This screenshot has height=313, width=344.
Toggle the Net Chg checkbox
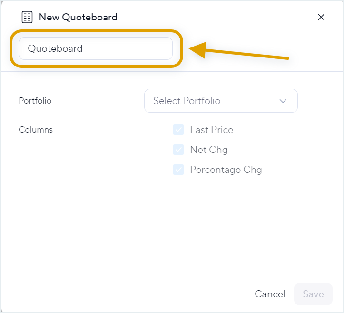coord(178,150)
